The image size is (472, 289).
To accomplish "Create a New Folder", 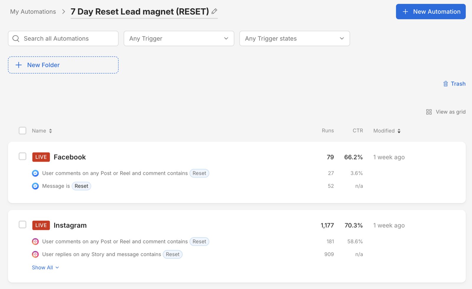I will [63, 65].
